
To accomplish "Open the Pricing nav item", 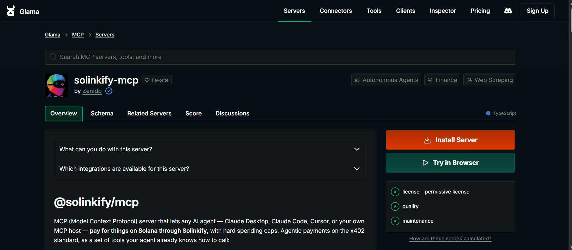I will (480, 11).
